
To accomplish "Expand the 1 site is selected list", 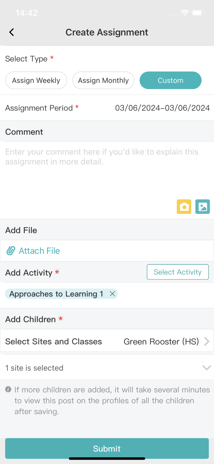I will tap(207, 368).
